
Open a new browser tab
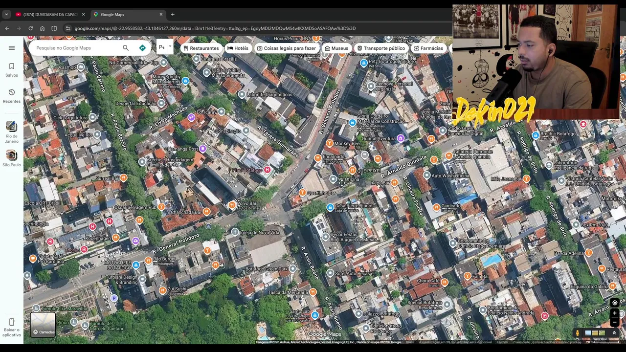(x=173, y=15)
